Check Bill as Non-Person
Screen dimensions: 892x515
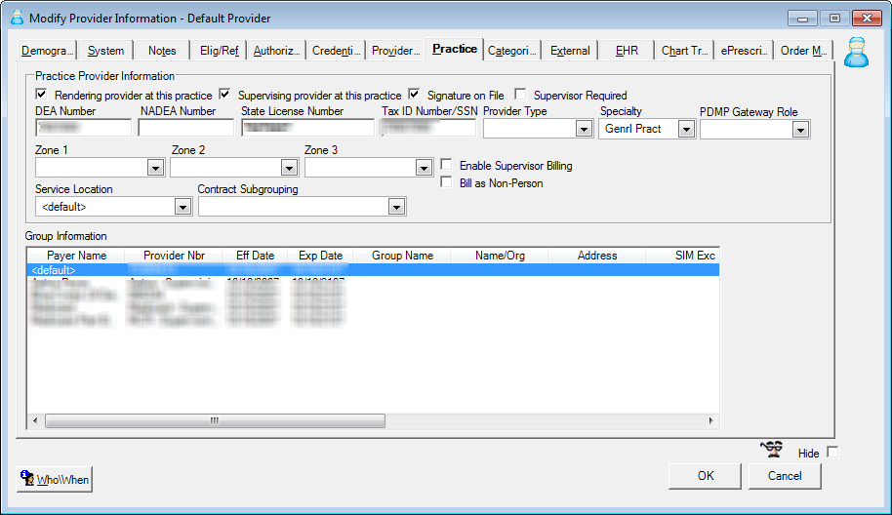[x=447, y=181]
